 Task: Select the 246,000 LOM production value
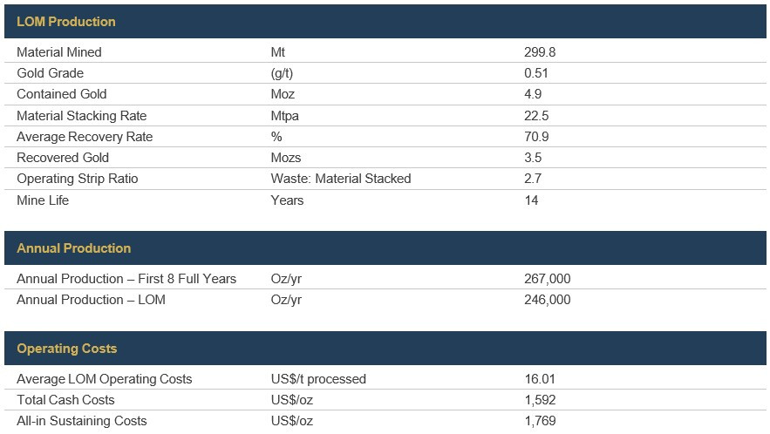[x=548, y=300]
